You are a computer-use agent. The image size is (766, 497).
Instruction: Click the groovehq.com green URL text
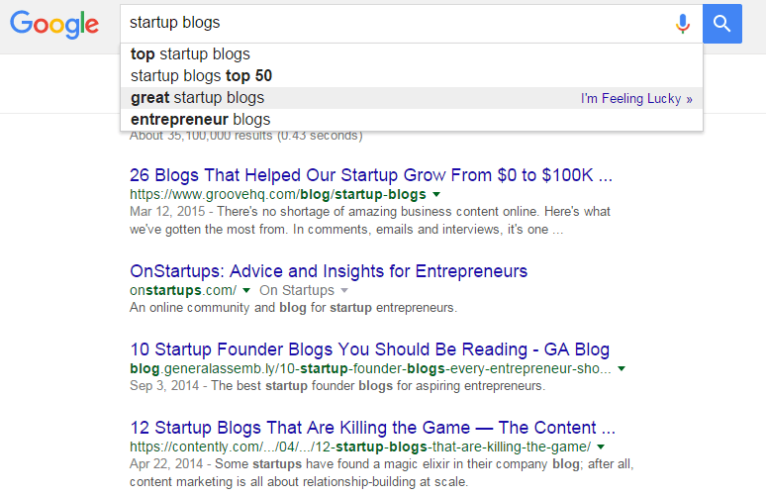(277, 194)
